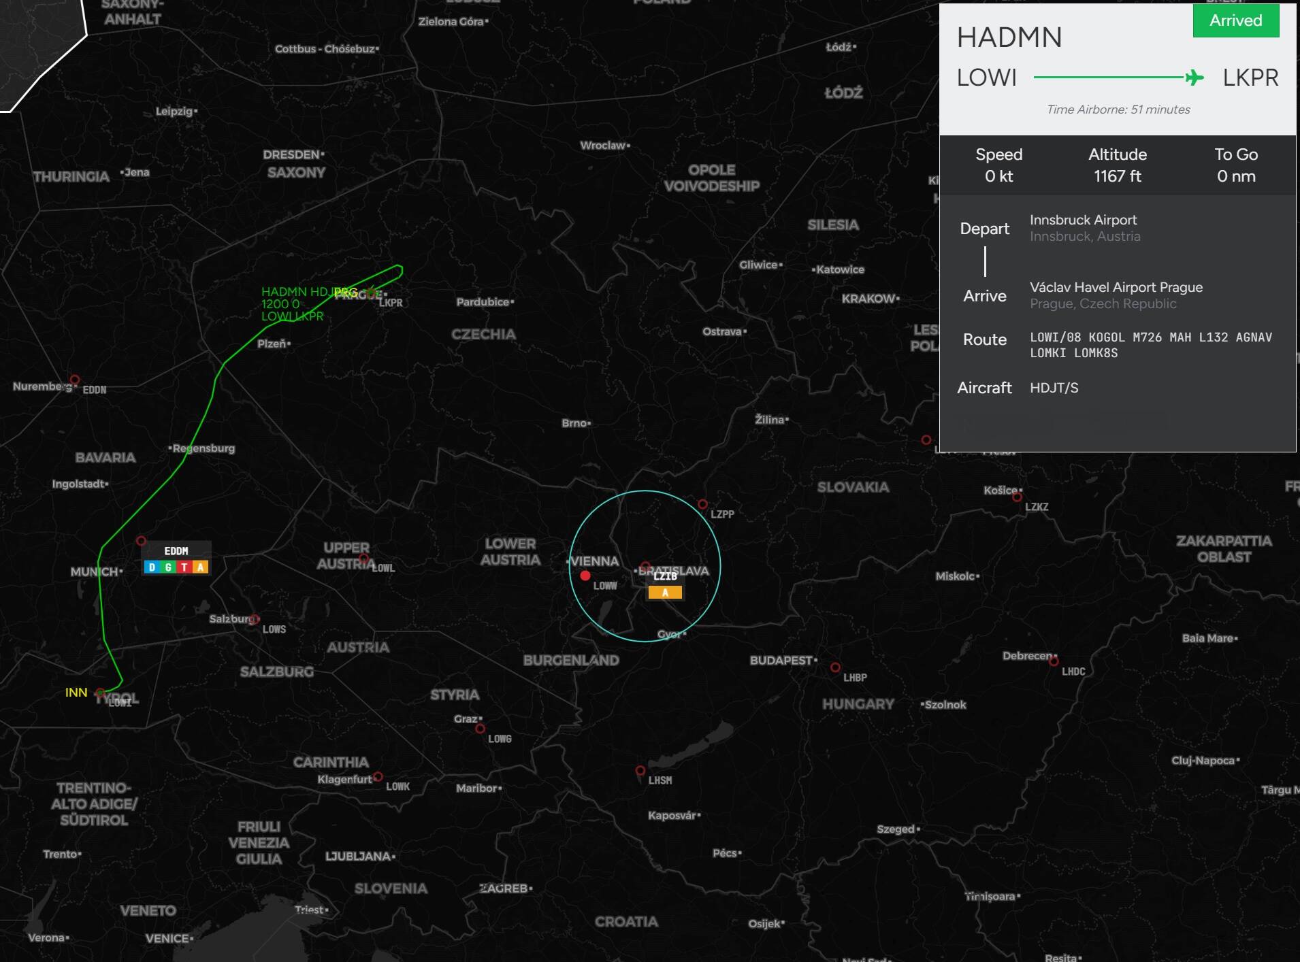This screenshot has height=962, width=1300.
Task: Click the LOWL airport marker in Upper Austria
Action: point(364,559)
